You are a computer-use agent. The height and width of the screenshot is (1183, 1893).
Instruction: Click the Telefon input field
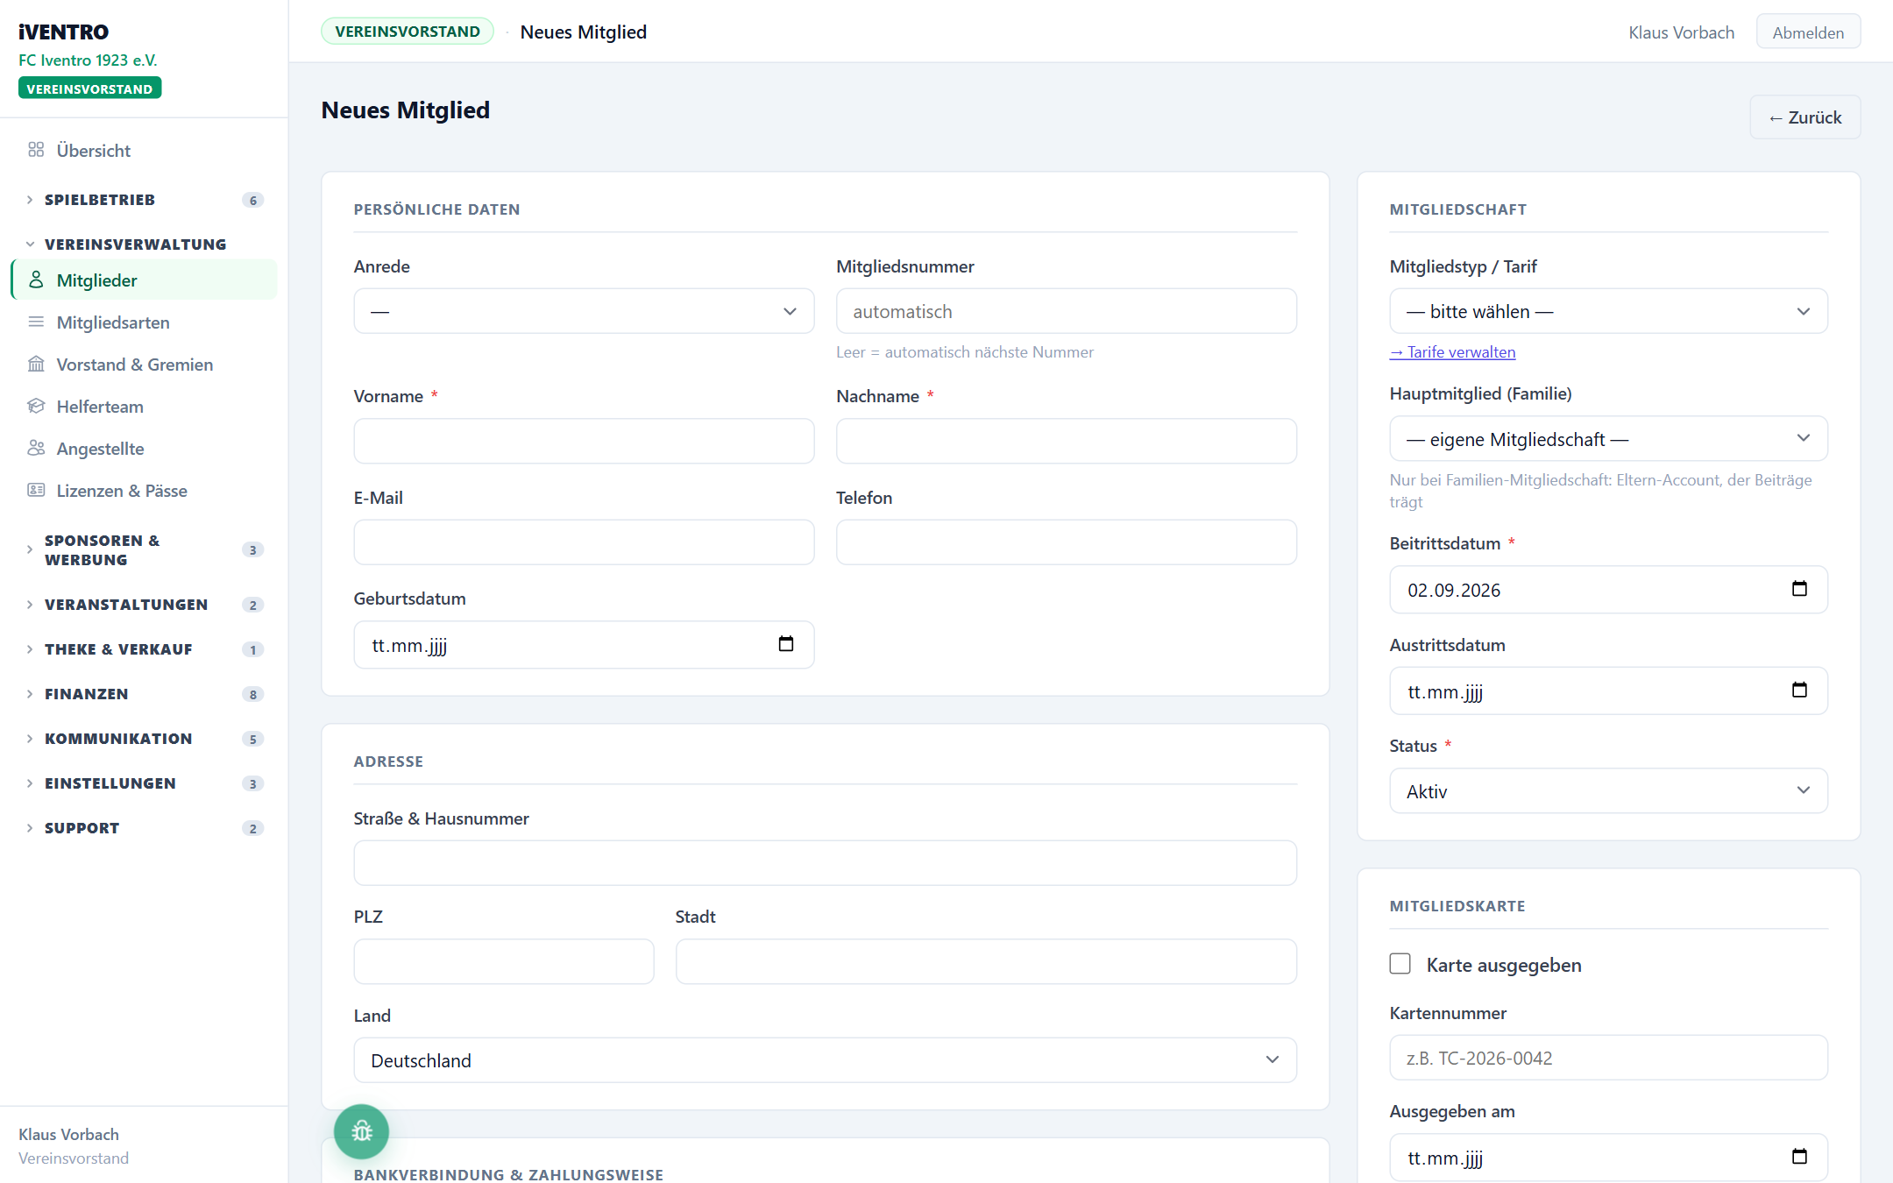(x=1067, y=542)
